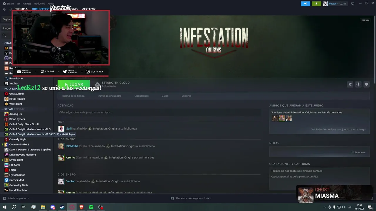
Task: Open game settings gear icon
Action: (350, 84)
